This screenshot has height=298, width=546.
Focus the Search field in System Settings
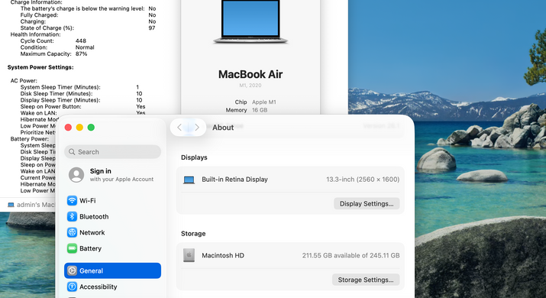112,152
